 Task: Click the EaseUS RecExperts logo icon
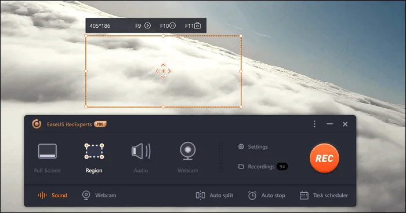point(37,124)
